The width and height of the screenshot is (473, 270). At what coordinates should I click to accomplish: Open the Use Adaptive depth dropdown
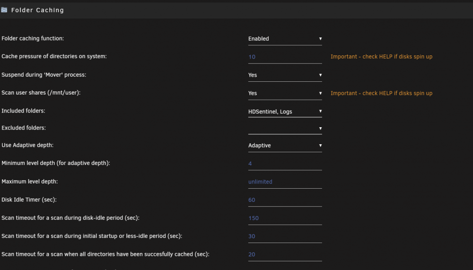click(285, 146)
